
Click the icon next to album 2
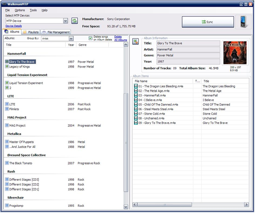7,88
